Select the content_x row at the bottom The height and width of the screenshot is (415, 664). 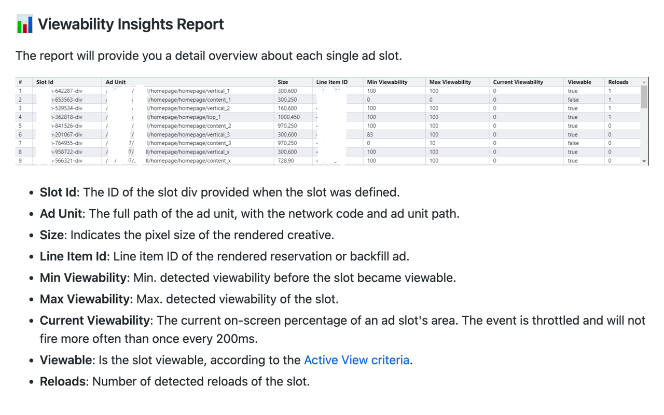coord(208,160)
